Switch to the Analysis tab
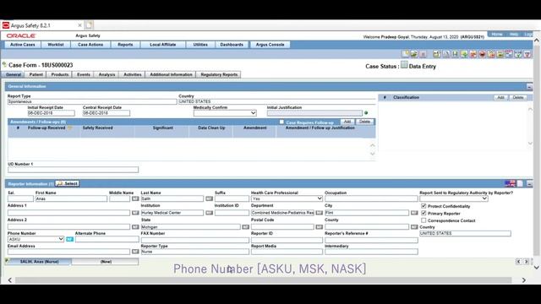Image resolution: width=541 pixels, height=304 pixels. coord(107,74)
